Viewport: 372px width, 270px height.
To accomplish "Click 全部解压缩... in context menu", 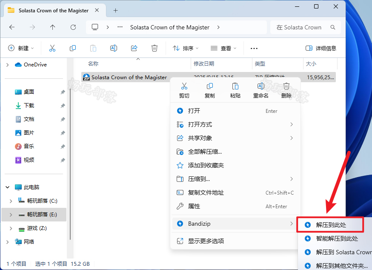I will click(235, 152).
